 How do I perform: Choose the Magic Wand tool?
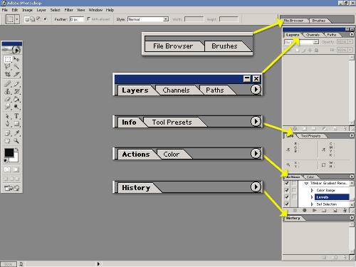point(16,66)
